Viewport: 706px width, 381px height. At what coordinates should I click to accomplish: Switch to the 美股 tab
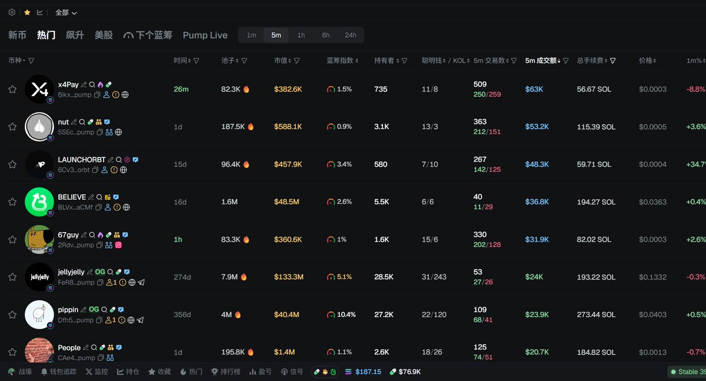[104, 35]
